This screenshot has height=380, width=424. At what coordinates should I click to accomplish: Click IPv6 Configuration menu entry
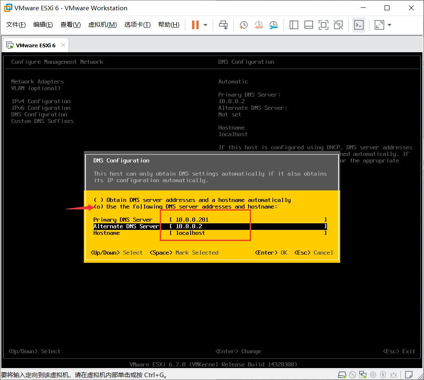click(41, 108)
